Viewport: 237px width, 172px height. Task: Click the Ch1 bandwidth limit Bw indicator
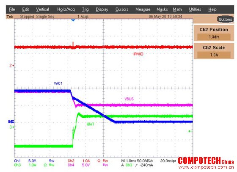coord(52,161)
